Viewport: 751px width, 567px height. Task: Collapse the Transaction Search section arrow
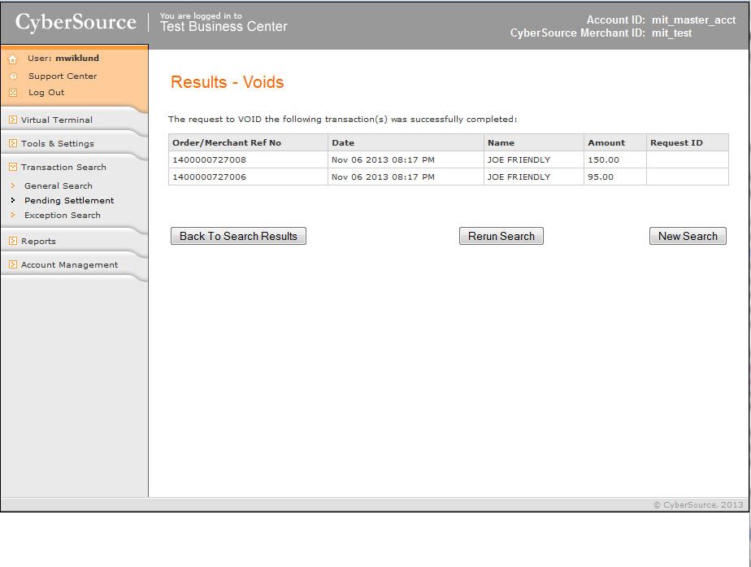(x=13, y=167)
